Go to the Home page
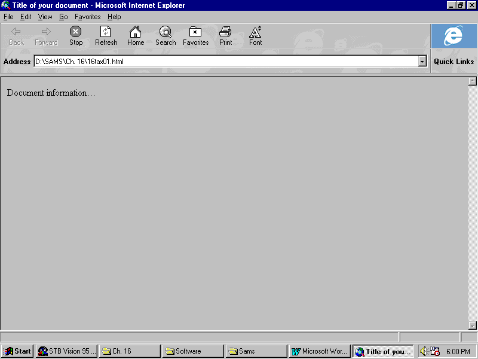Viewport: 478px width, 359px height. click(x=136, y=36)
